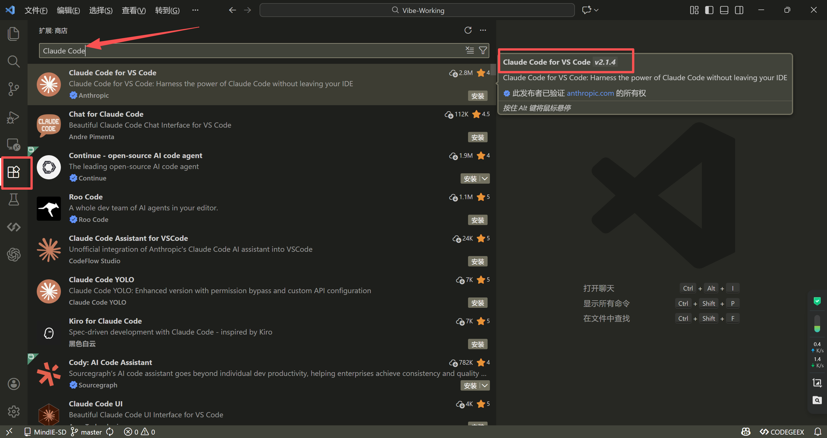
Task: Open the Source Control view
Action: [13, 89]
